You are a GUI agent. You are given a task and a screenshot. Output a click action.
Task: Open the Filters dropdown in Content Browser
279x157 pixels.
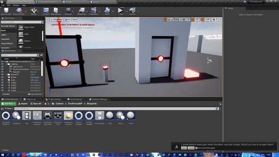(x=9, y=109)
